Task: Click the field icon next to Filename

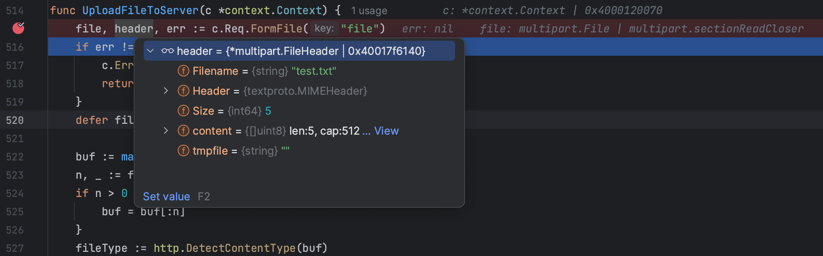Action: (x=183, y=71)
